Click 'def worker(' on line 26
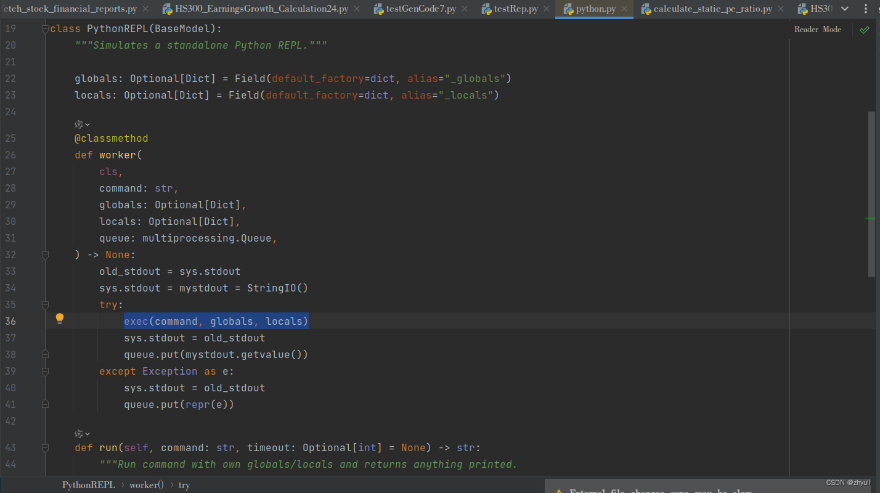 (x=108, y=155)
